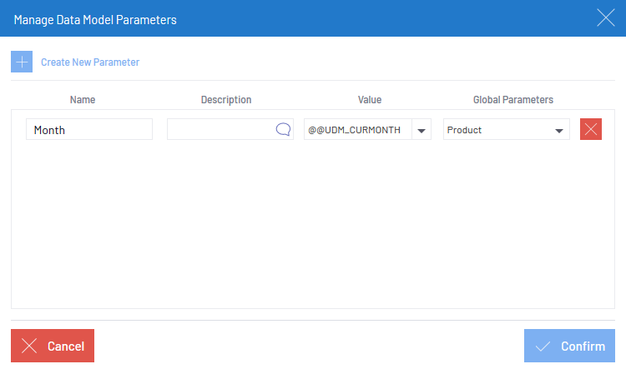Click the empty area of parameter list

click(x=313, y=225)
